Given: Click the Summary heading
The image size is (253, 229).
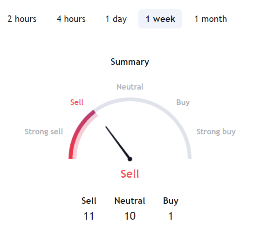Looking at the screenshot, I should (x=130, y=62).
